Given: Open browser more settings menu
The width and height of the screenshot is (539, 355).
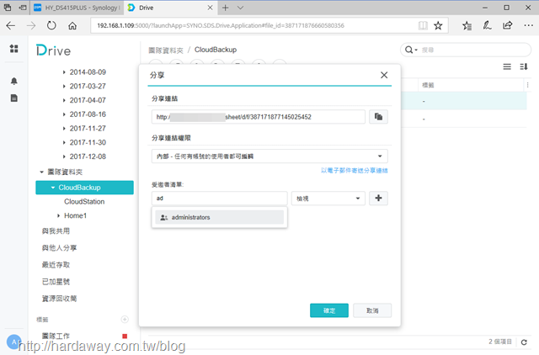Looking at the screenshot, I should tap(528, 25).
